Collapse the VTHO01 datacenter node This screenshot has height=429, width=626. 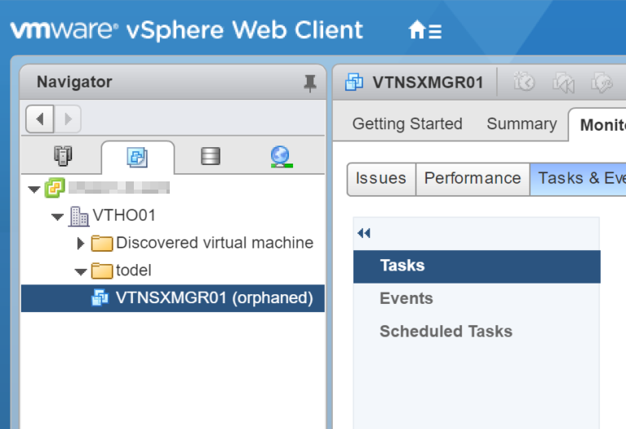tap(57, 217)
